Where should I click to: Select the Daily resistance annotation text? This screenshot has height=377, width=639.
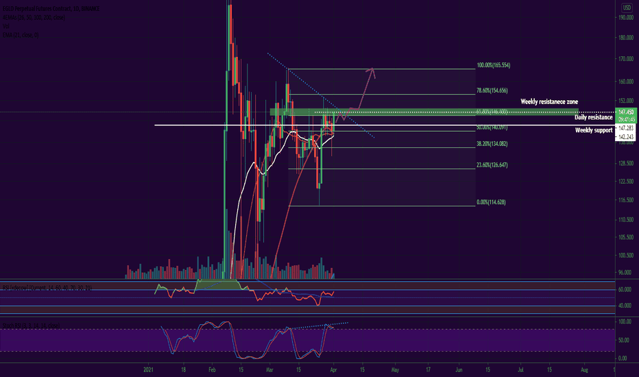[x=593, y=117]
